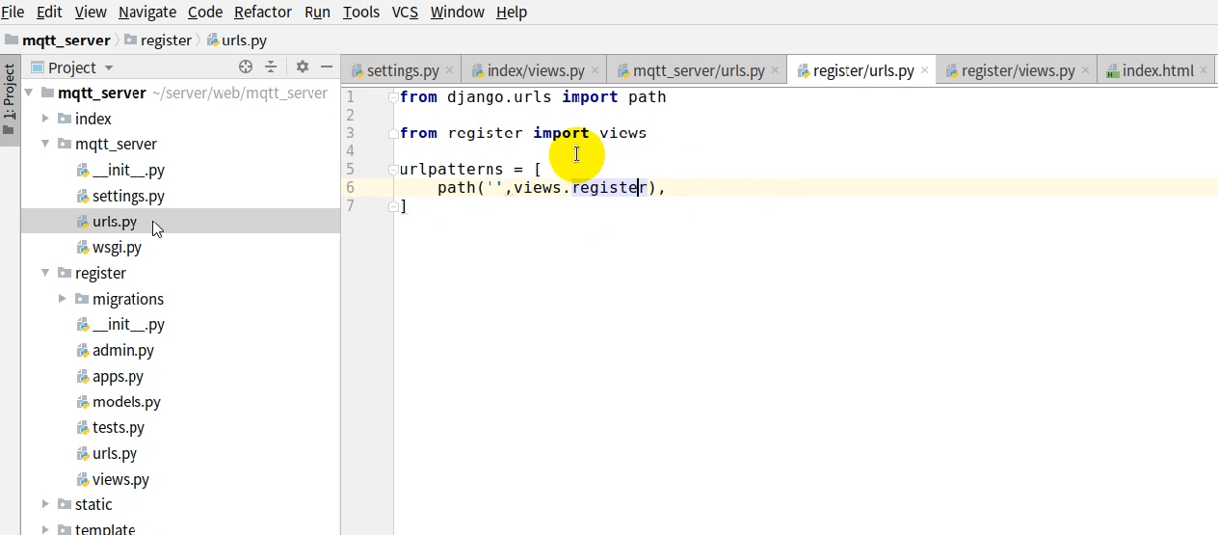The height and width of the screenshot is (535, 1218).
Task: Click the Python icon beside models.py
Action: tap(83, 402)
